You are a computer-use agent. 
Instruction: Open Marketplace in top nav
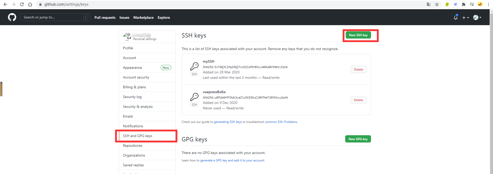tap(143, 17)
